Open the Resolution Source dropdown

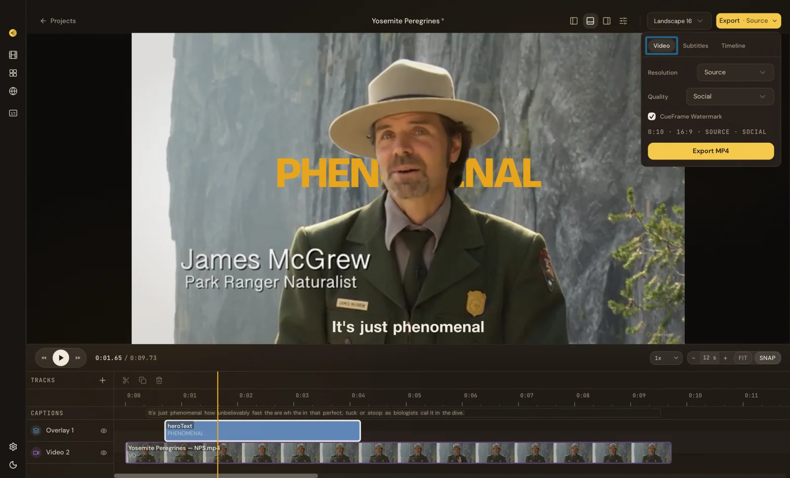(735, 72)
